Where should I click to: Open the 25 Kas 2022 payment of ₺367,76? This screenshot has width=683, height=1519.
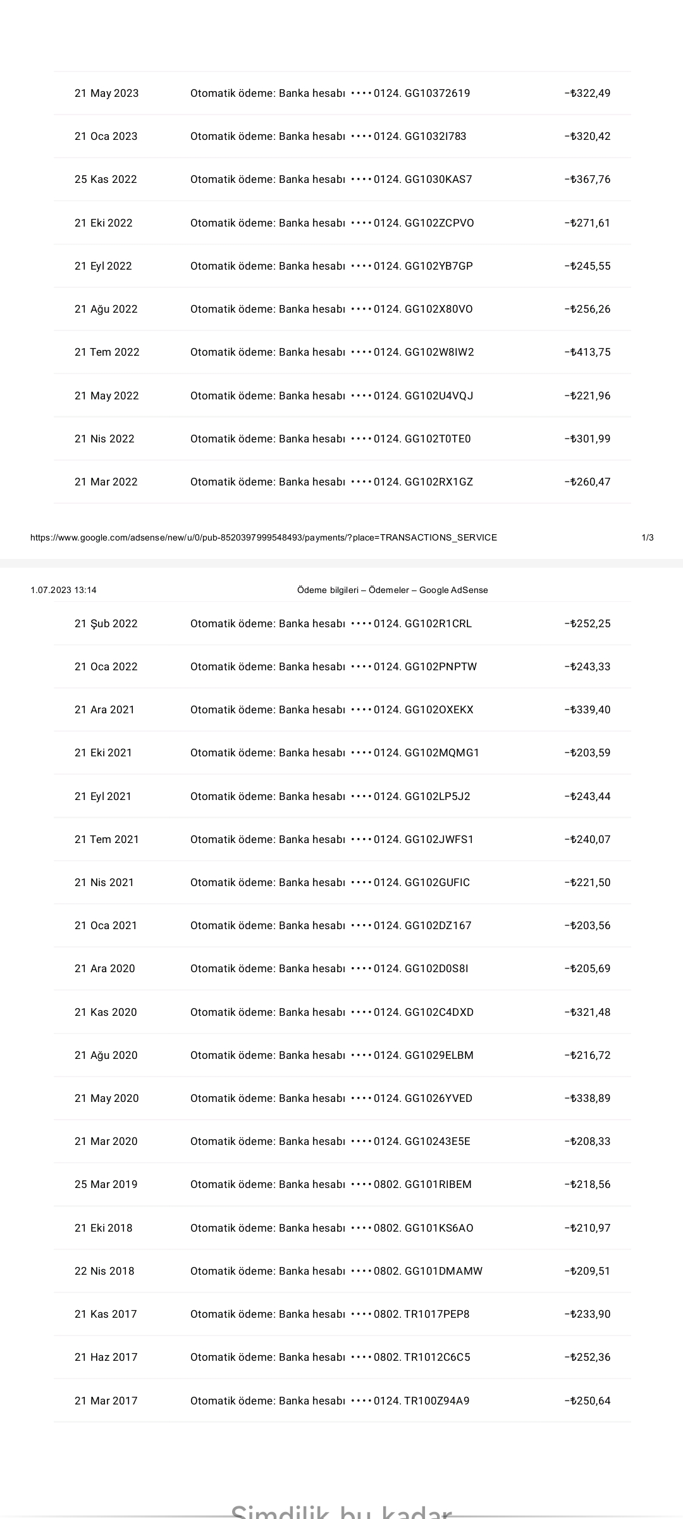click(x=342, y=180)
